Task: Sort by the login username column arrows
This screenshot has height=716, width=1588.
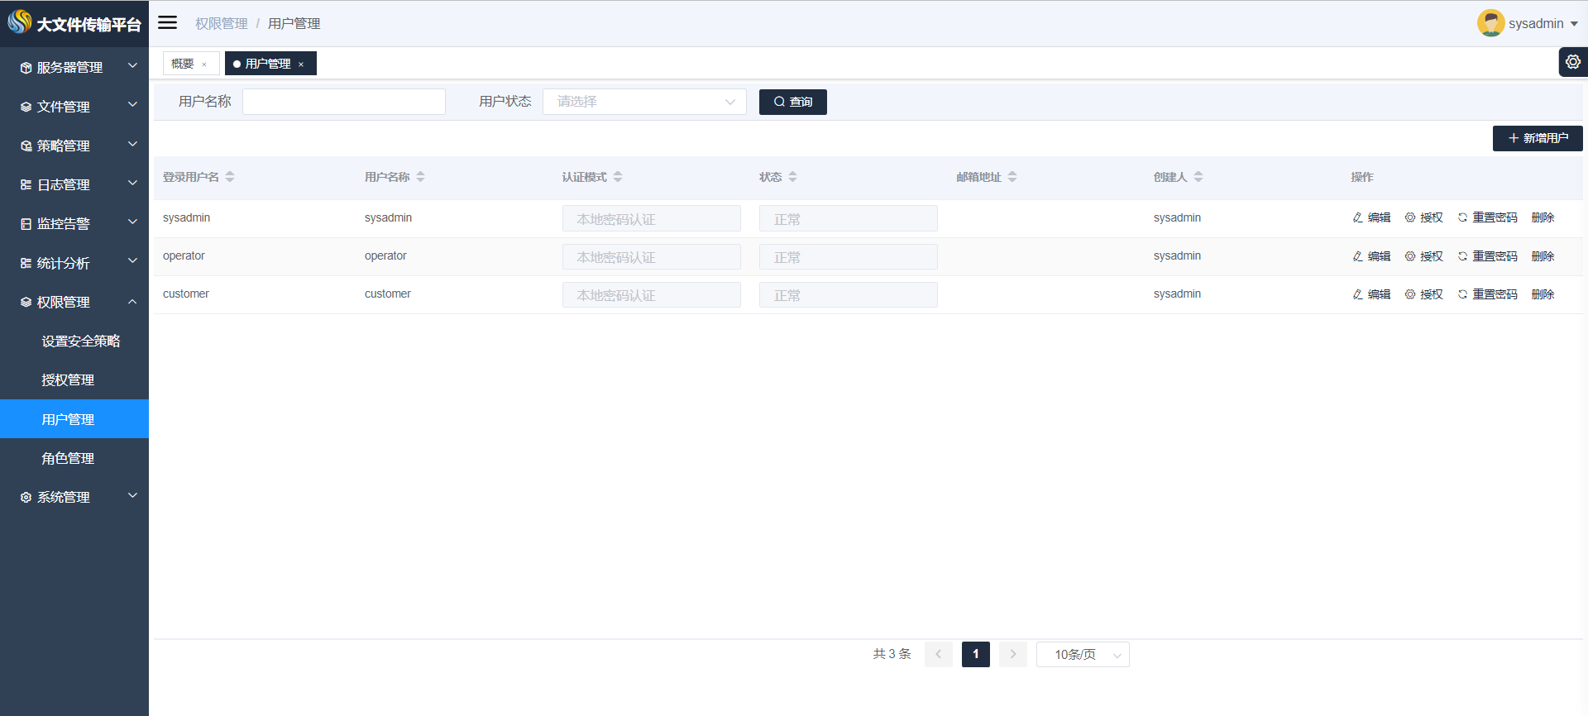Action: [x=230, y=177]
